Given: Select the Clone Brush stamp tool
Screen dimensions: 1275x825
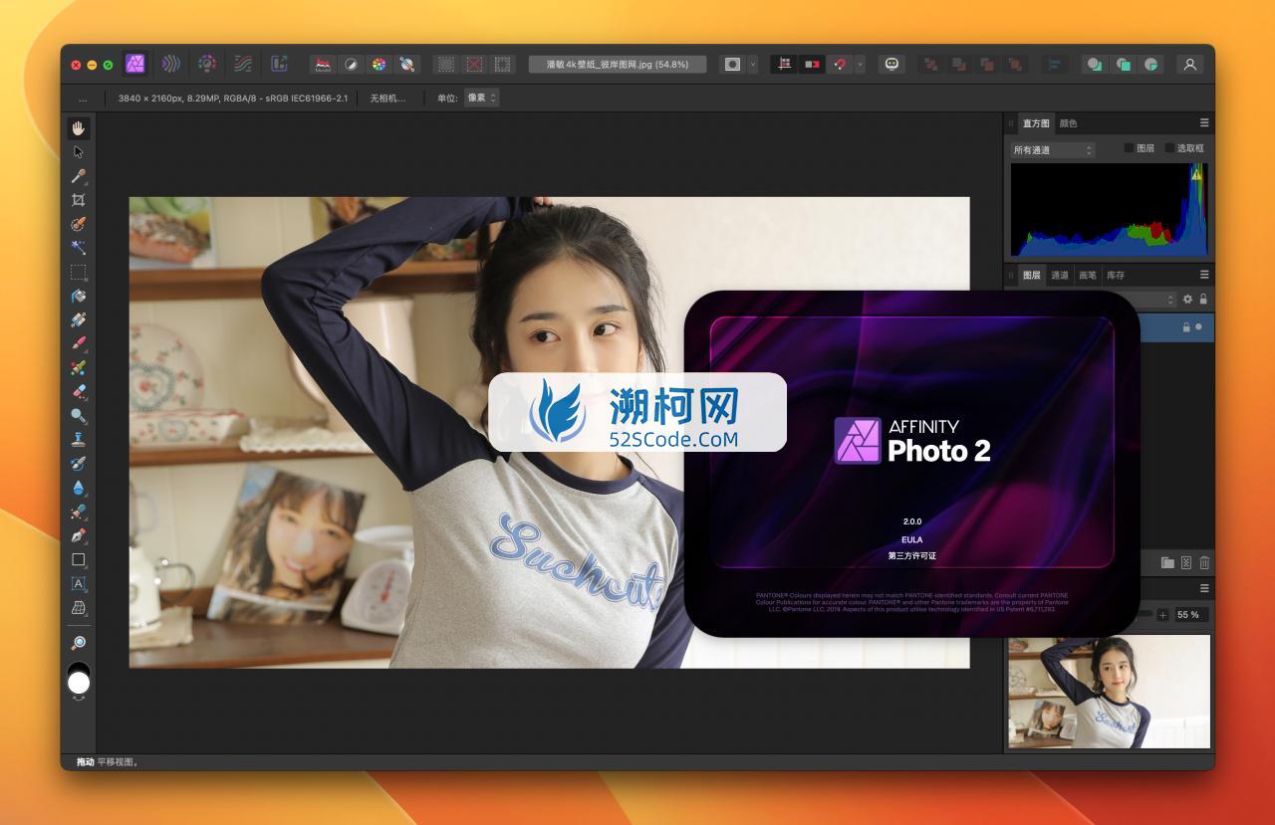Looking at the screenshot, I should coord(79,440).
